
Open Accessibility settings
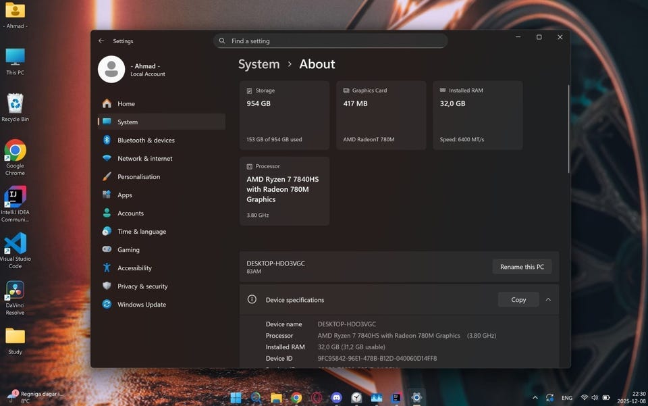pos(134,268)
